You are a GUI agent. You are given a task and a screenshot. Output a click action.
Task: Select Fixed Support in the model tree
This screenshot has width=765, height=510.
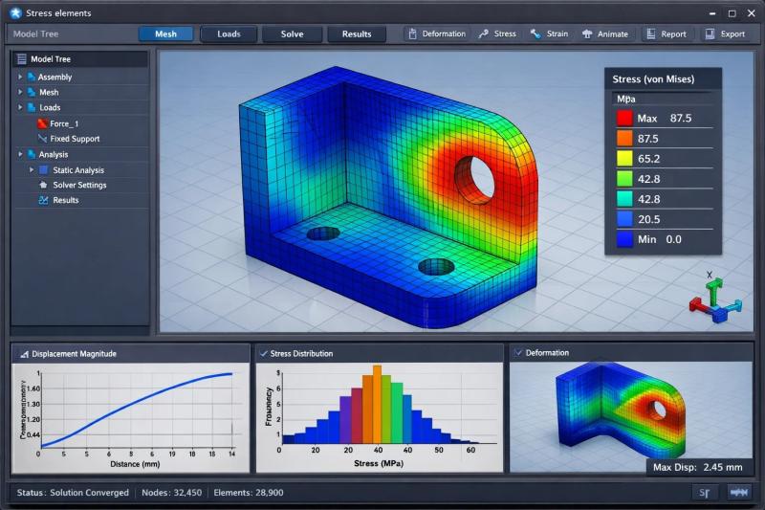click(75, 139)
